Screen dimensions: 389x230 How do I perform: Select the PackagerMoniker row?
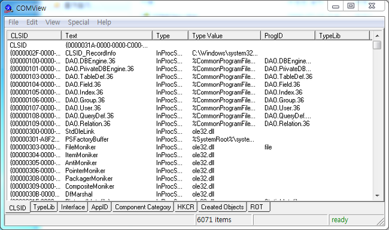[x=190, y=179]
